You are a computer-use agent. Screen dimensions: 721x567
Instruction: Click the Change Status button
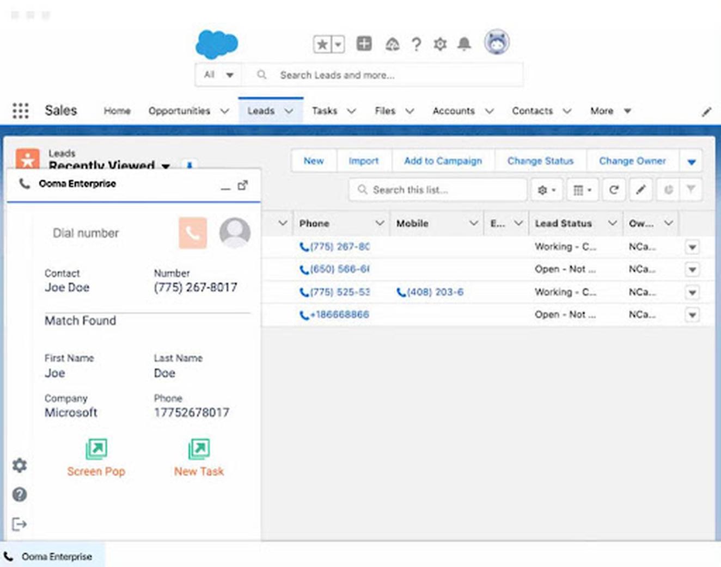point(540,161)
